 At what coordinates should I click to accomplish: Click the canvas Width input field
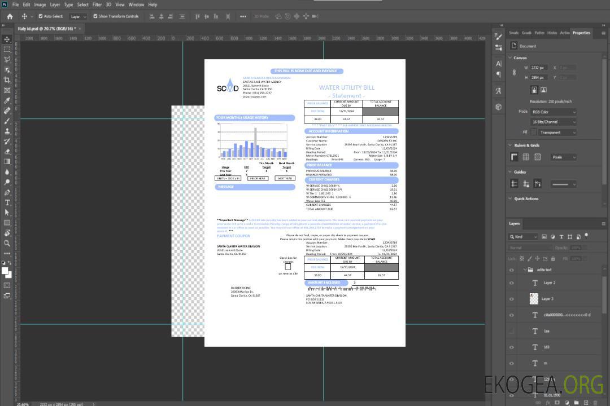click(539, 68)
